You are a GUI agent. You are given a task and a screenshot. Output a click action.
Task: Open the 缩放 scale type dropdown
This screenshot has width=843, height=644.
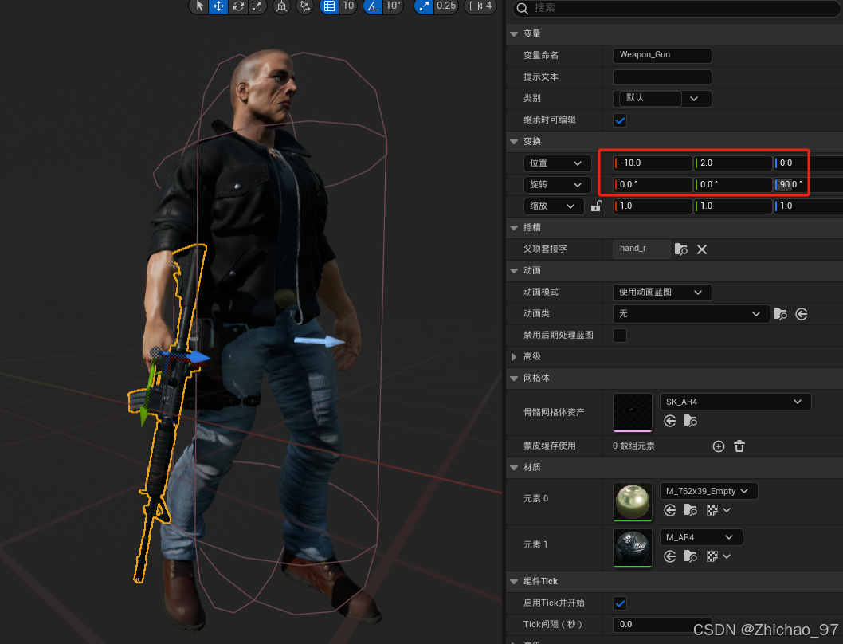click(553, 206)
